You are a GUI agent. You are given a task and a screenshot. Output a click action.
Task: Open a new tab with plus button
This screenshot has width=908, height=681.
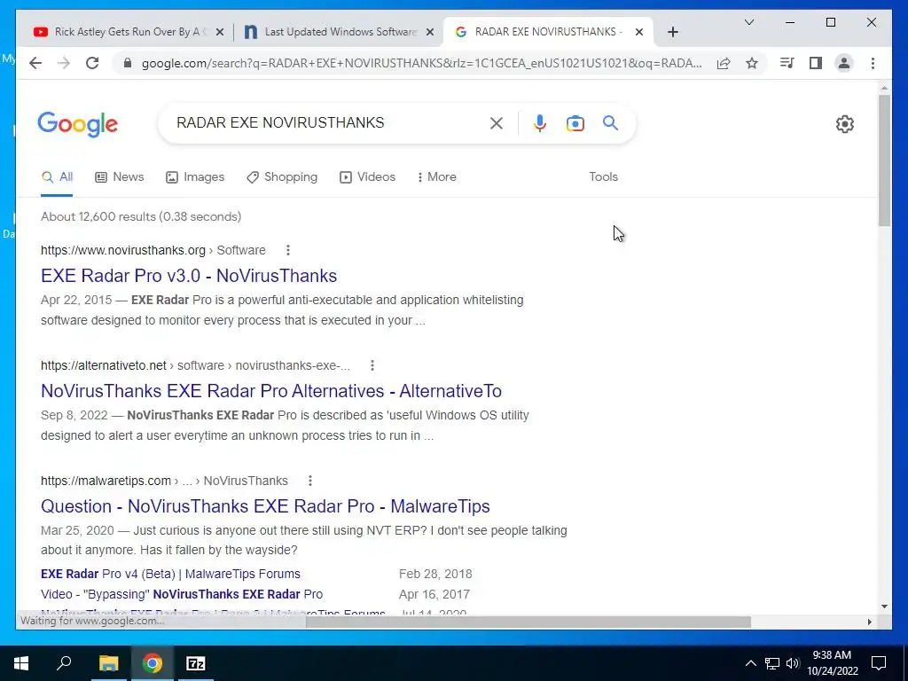672,32
